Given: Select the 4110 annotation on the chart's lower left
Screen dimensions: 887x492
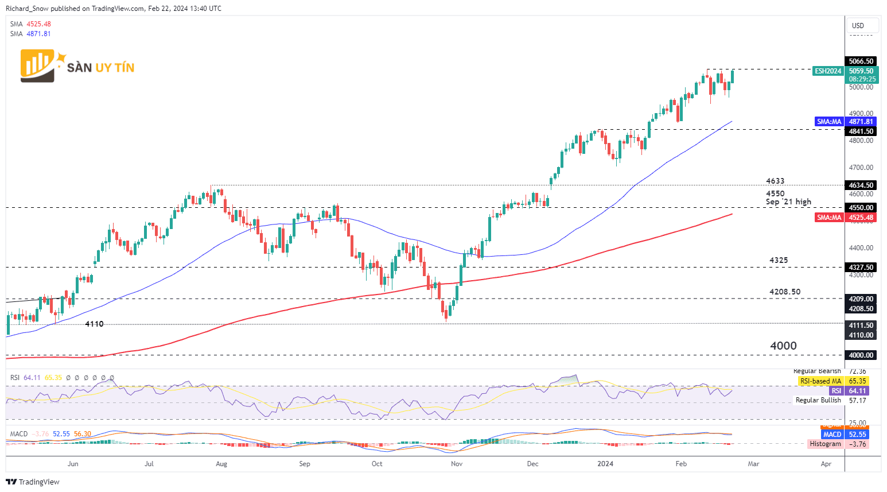Looking at the screenshot, I should click(x=94, y=324).
